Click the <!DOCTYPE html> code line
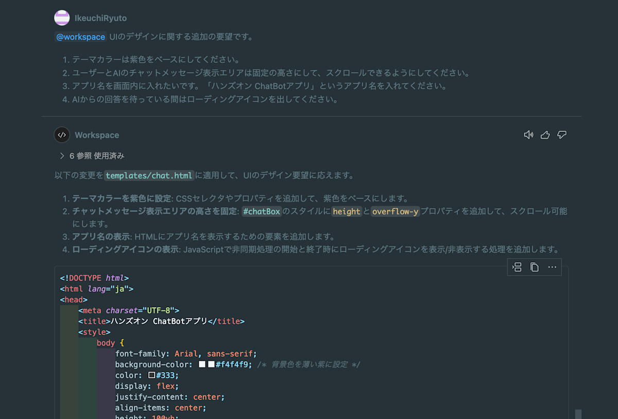This screenshot has width=618, height=419. click(x=94, y=278)
